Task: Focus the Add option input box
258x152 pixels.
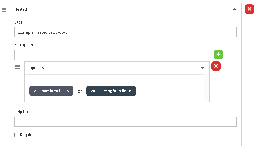Action: 113,55
